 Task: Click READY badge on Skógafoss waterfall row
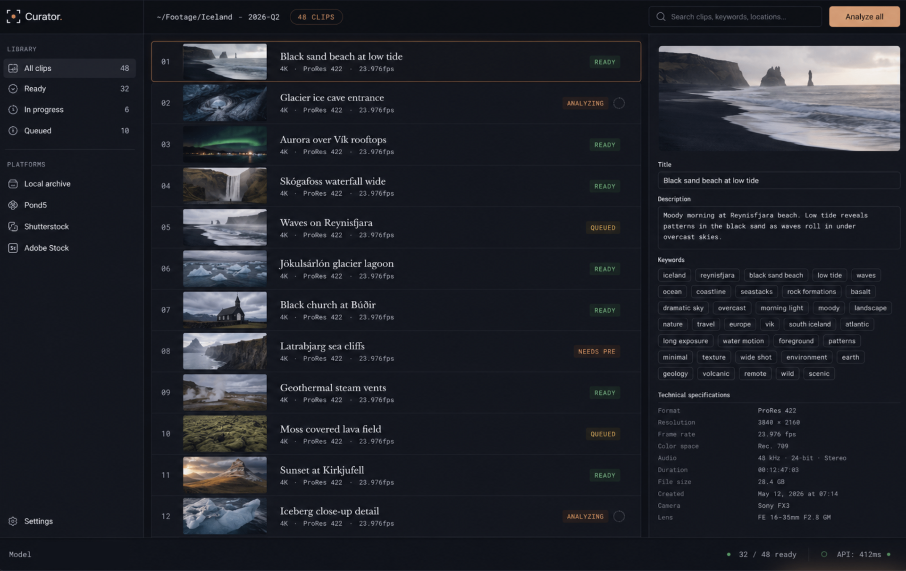pos(604,186)
